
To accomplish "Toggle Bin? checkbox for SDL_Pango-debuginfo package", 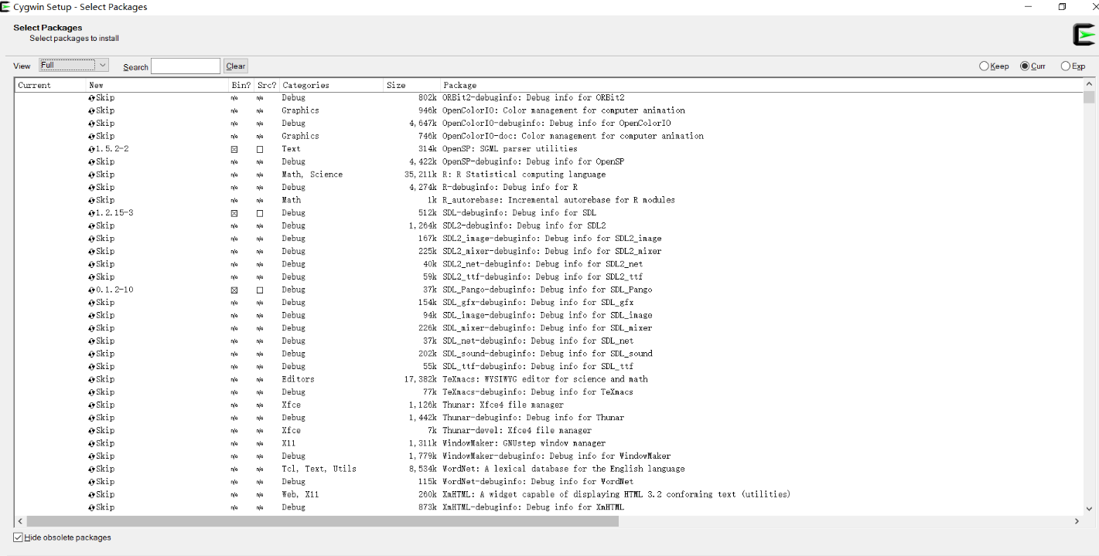I will 234,290.
